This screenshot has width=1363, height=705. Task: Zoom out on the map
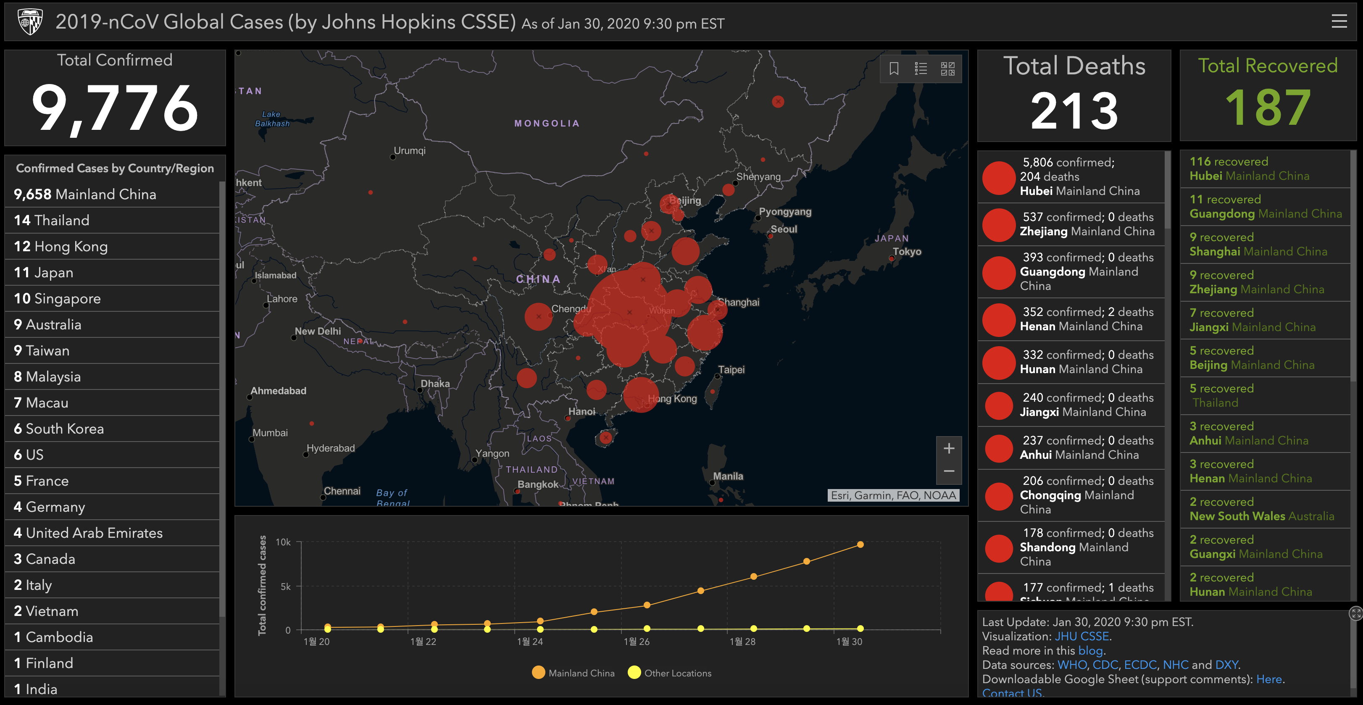pyautogui.click(x=949, y=471)
